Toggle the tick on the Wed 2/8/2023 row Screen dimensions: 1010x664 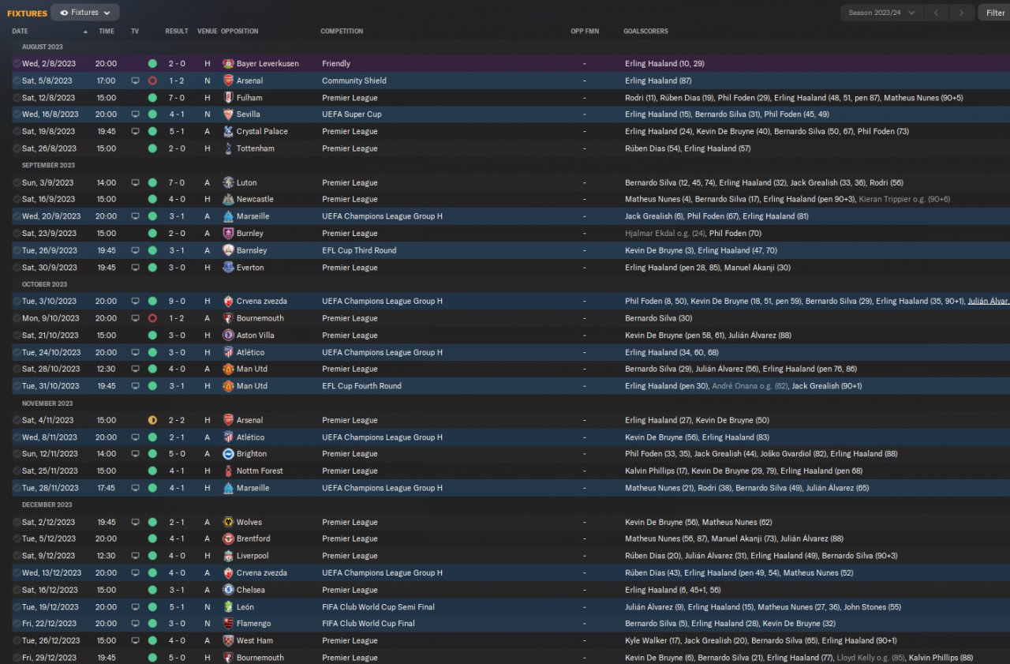point(17,64)
